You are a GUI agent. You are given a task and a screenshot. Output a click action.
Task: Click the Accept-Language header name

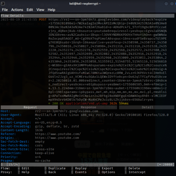(16, 122)
